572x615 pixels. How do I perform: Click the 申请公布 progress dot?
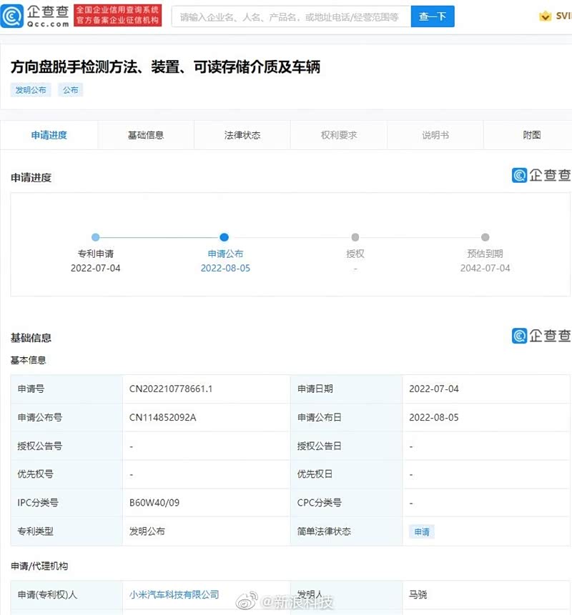tap(225, 237)
